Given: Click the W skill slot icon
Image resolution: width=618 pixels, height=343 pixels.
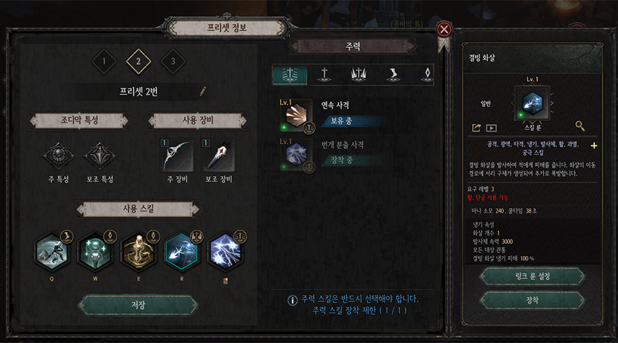Looking at the screenshot, I should (x=95, y=252).
